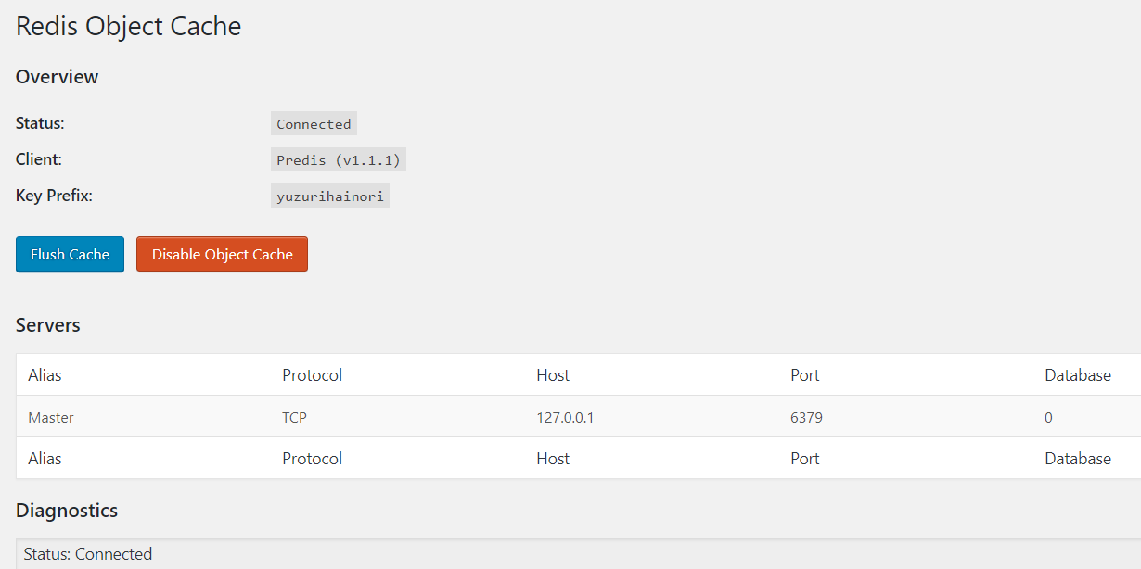Click the Alias column header in top row
The width and height of the screenshot is (1141, 569).
click(45, 375)
